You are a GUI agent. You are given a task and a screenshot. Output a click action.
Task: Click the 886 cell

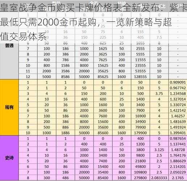coord(65,127)
